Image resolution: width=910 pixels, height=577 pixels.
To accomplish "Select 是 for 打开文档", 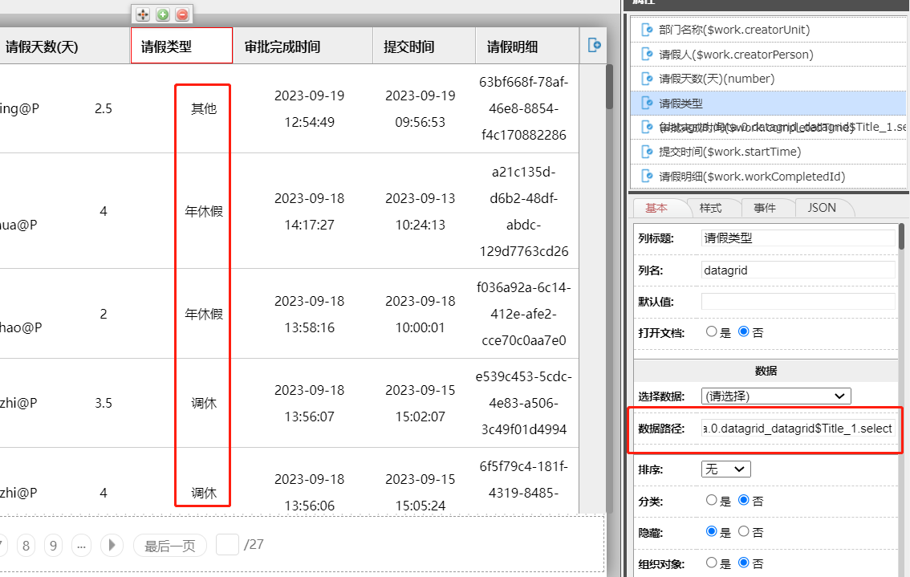I will tap(712, 332).
